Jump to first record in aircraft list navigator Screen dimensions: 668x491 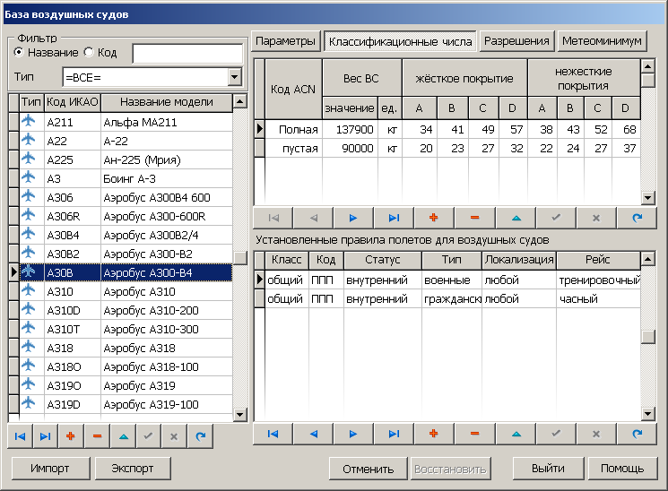click(19, 436)
